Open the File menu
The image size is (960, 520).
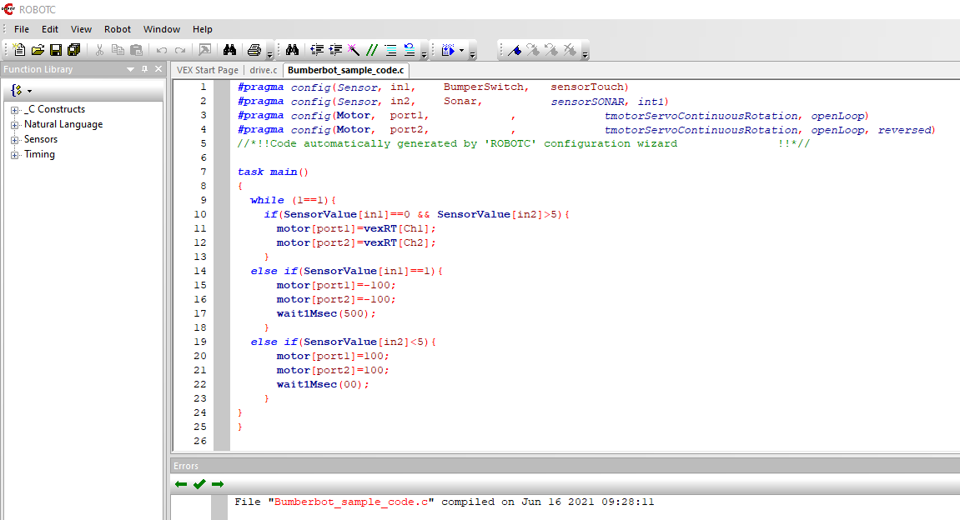22,29
